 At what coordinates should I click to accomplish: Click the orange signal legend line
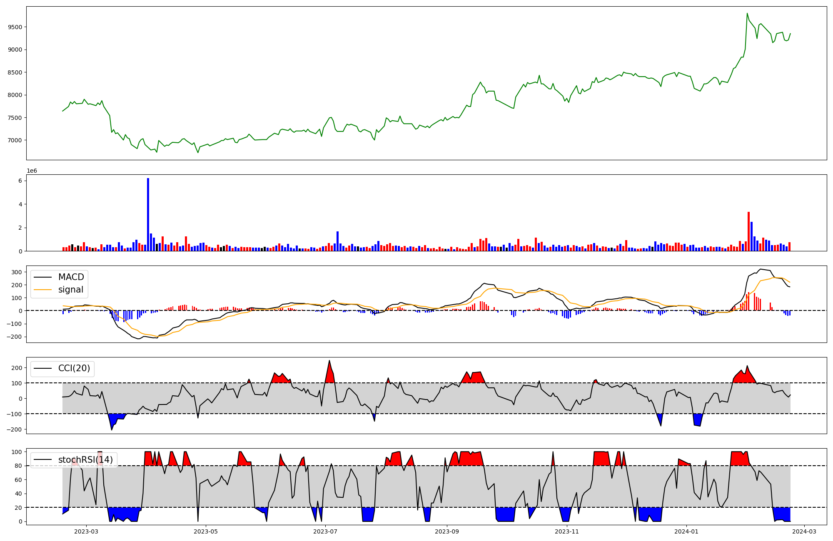tap(42, 290)
